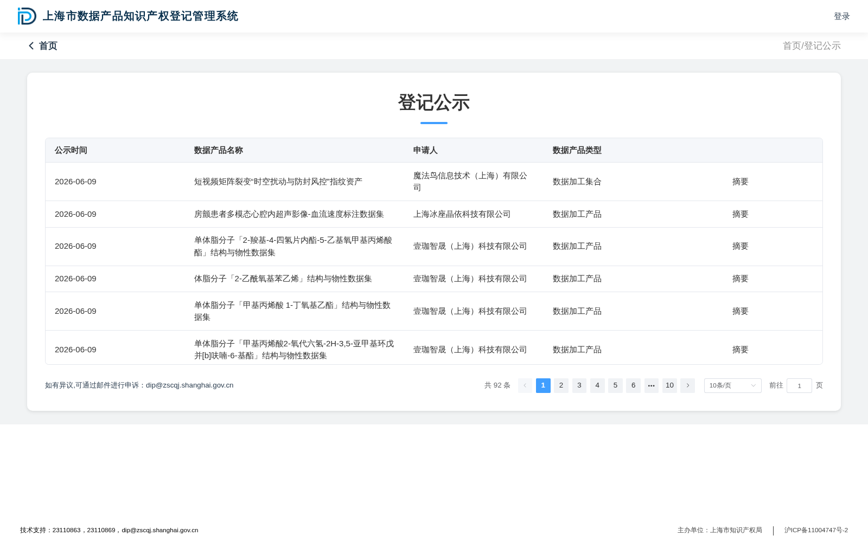Open 摘要 for 甲基丙烯酸 1-丁氧基乙酯 row
This screenshot has height=542, width=868.
741,311
